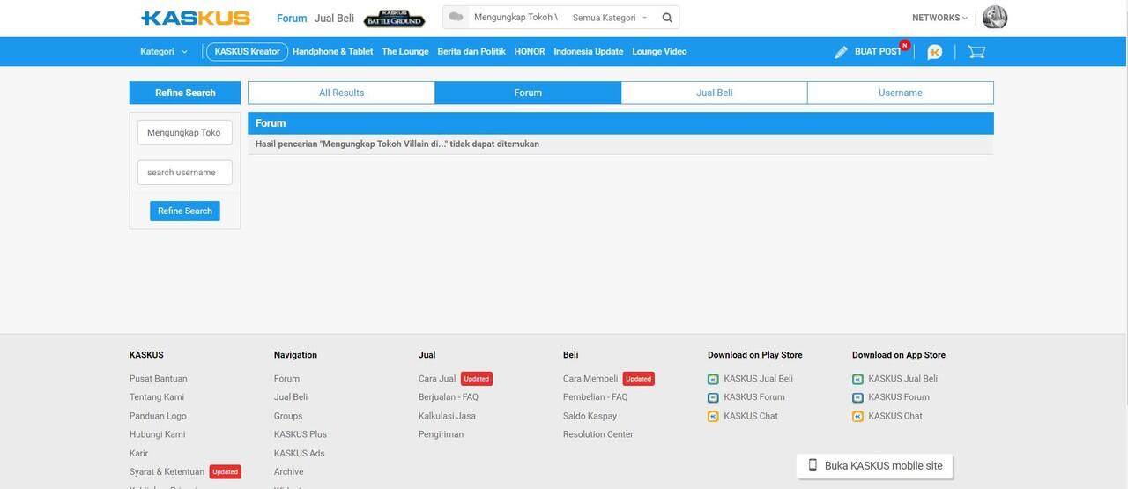Open Berjualan - FAQ link
This screenshot has height=489, width=1128.
coord(449,397)
